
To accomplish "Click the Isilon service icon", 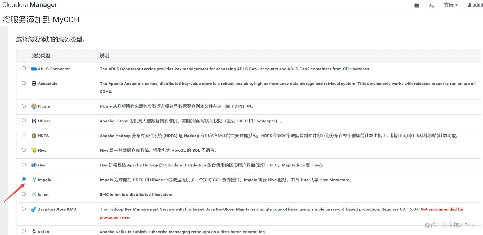I will pyautogui.click(x=34, y=195).
